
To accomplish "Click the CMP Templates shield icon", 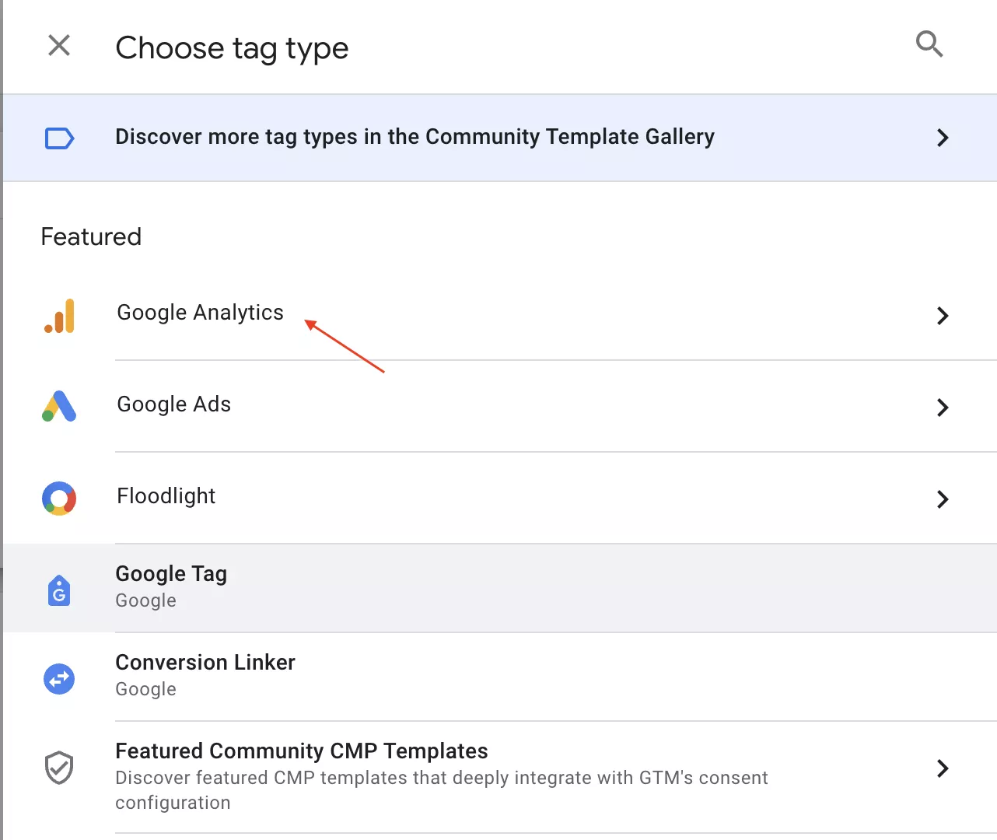I will point(59,768).
